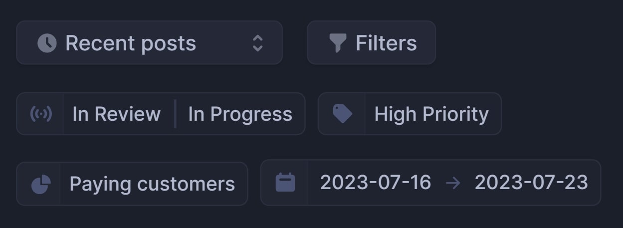Toggle the High Priority tag filter
623x228 pixels.
pyautogui.click(x=431, y=114)
